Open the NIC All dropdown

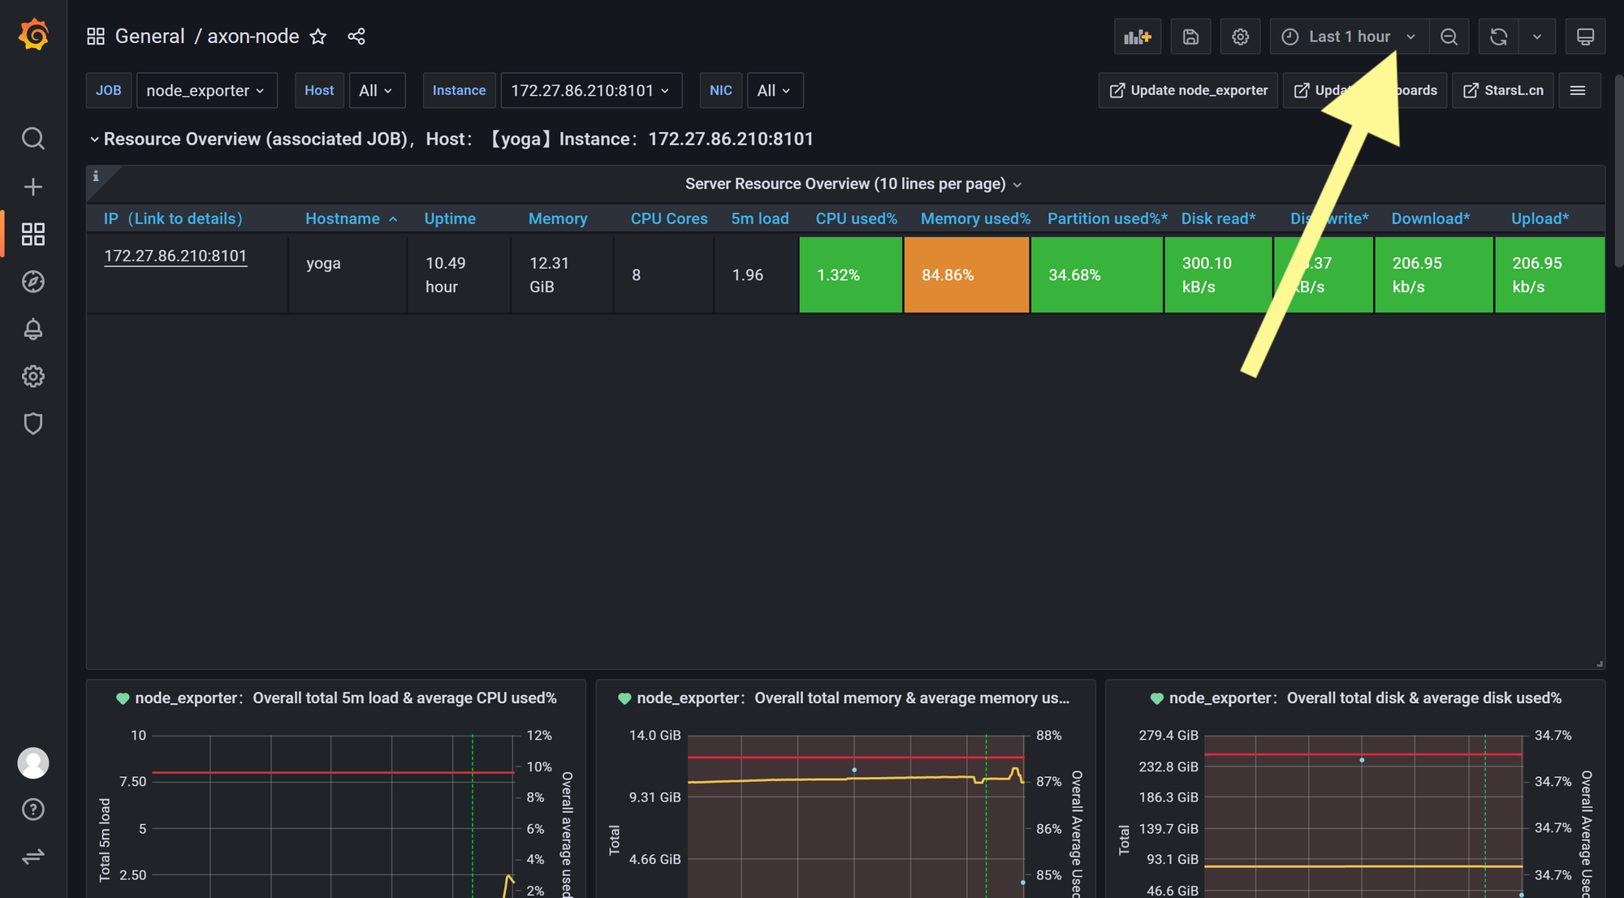click(x=775, y=90)
